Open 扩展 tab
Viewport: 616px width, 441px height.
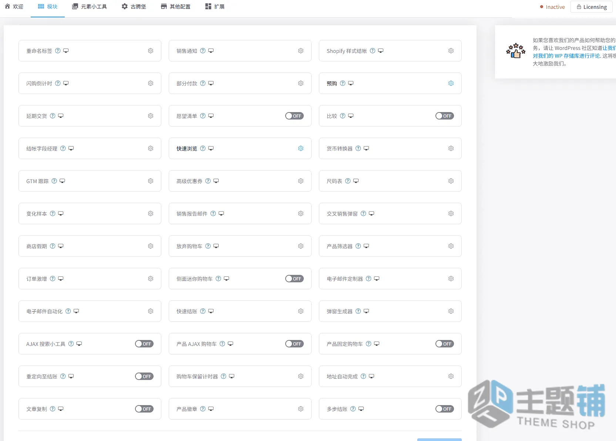tap(215, 7)
